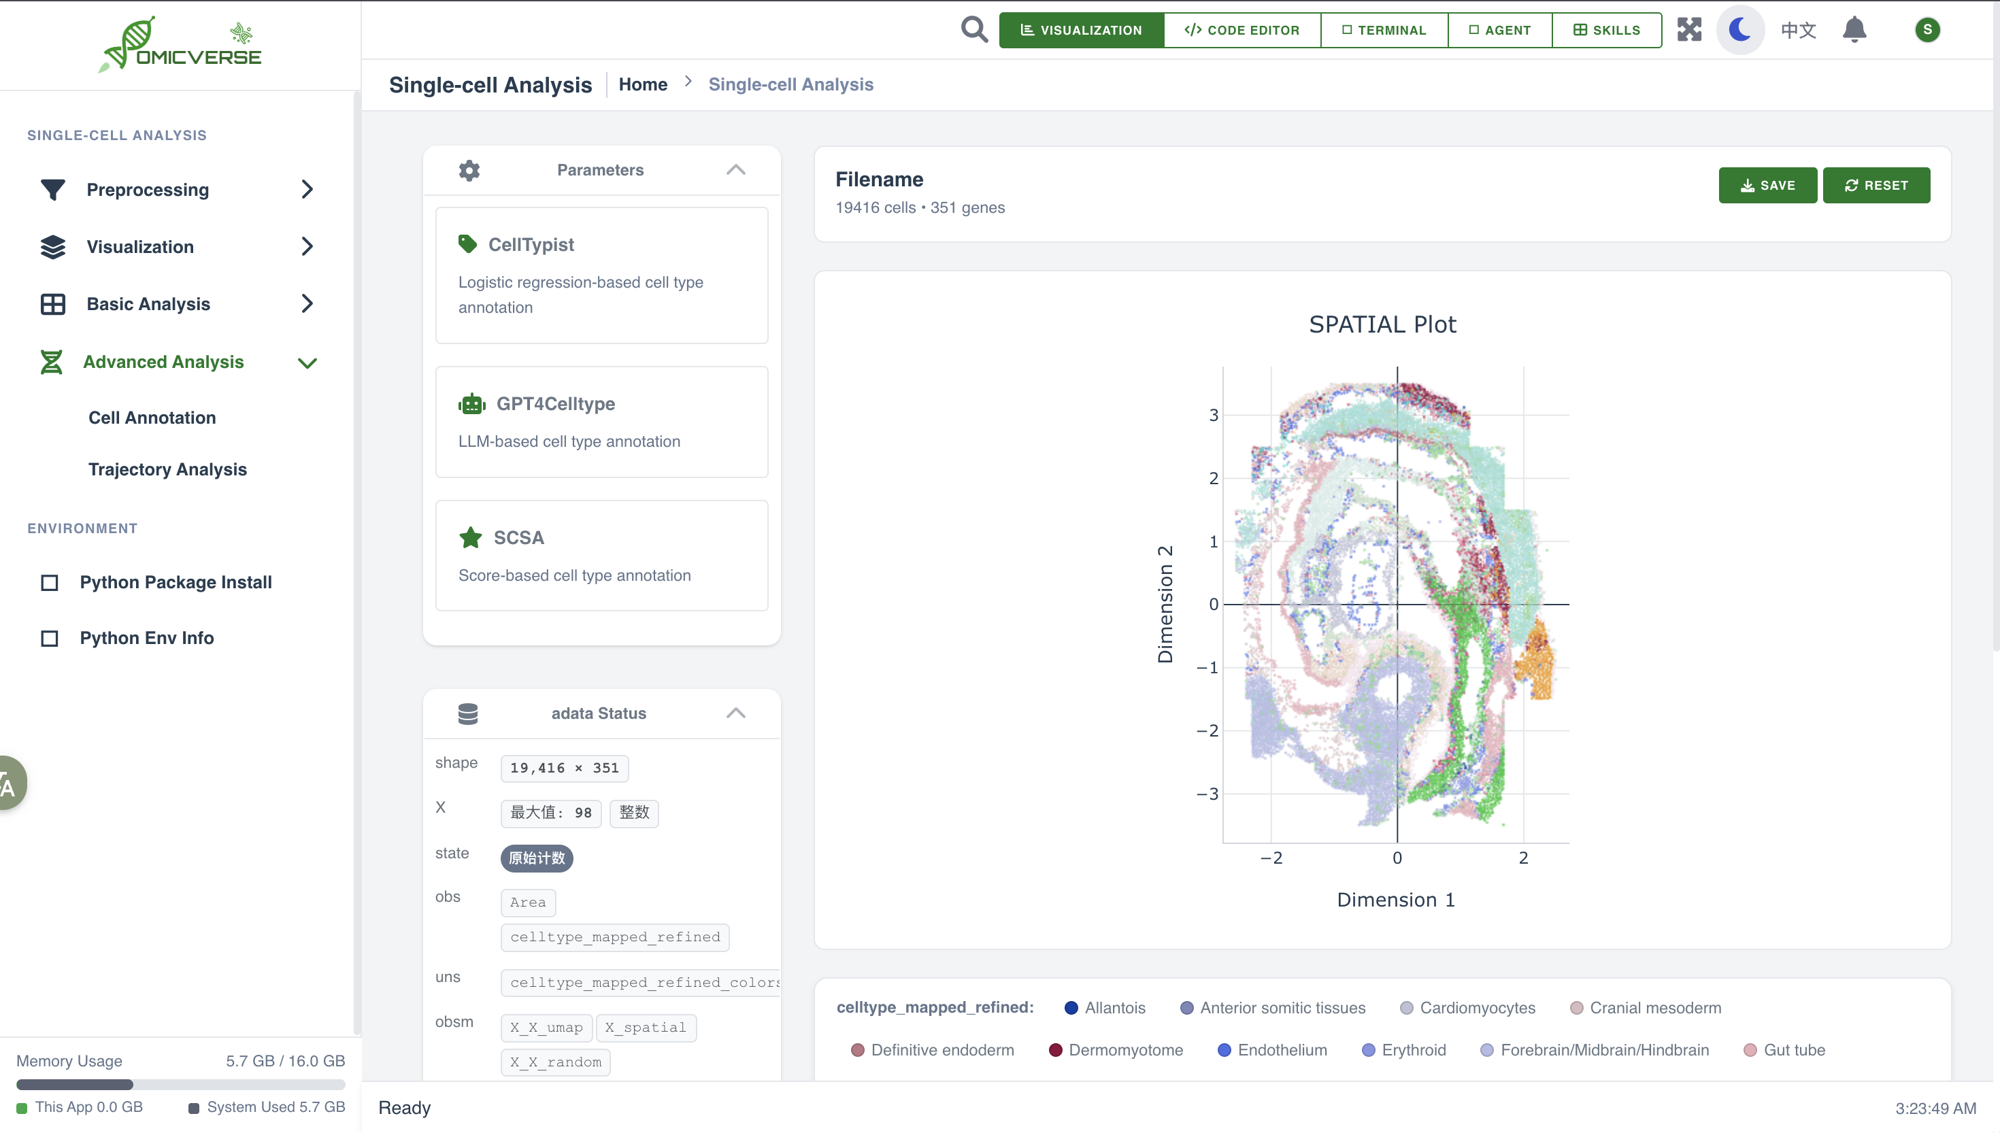
Task: Switch to the Code Editor tab
Action: pos(1242,29)
